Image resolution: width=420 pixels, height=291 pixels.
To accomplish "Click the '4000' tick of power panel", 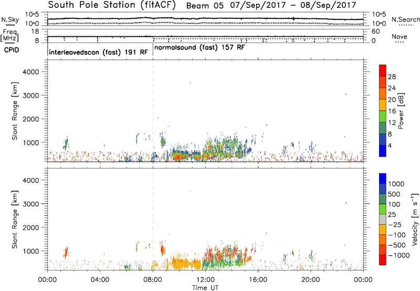I will (x=30, y=72).
